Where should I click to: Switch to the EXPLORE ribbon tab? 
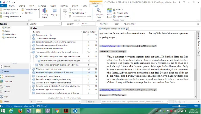pos(64,6)
